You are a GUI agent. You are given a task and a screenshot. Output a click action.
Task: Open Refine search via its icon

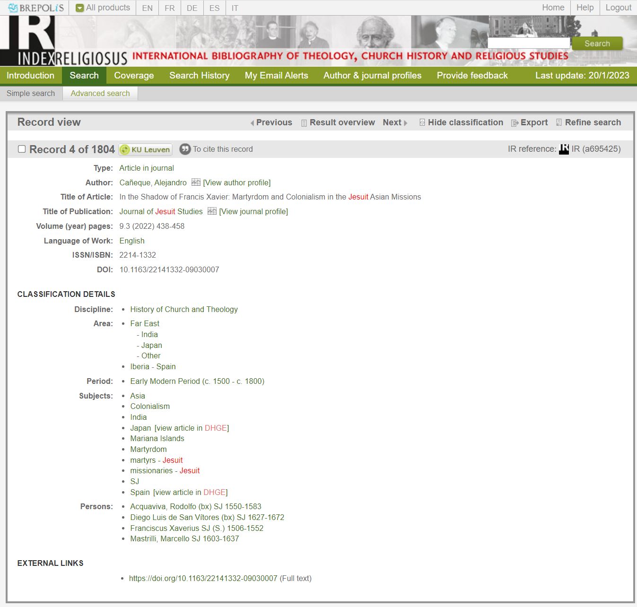click(x=559, y=122)
